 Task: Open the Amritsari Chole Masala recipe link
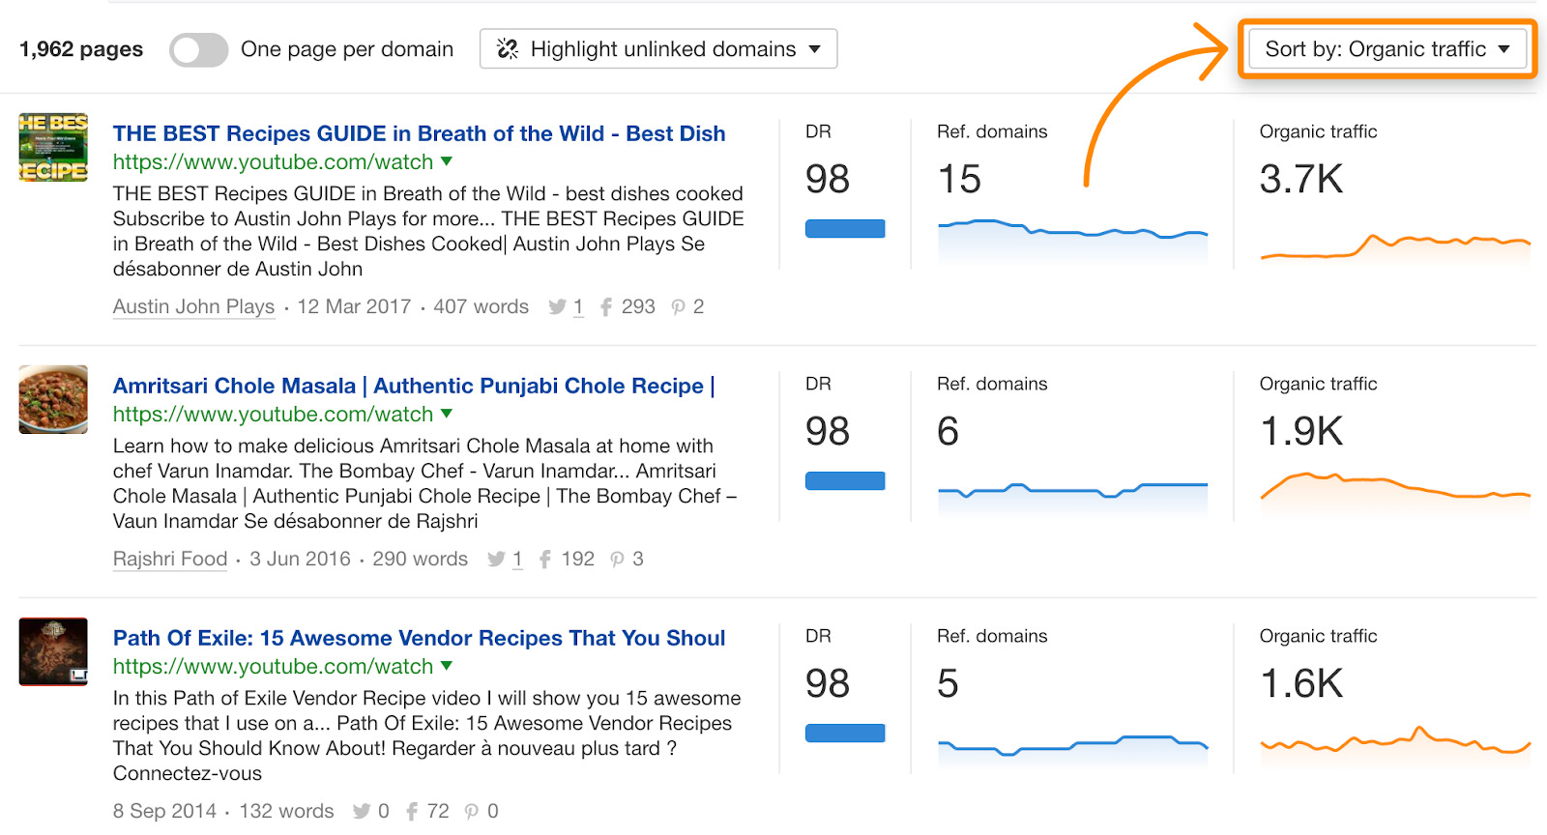pos(412,386)
